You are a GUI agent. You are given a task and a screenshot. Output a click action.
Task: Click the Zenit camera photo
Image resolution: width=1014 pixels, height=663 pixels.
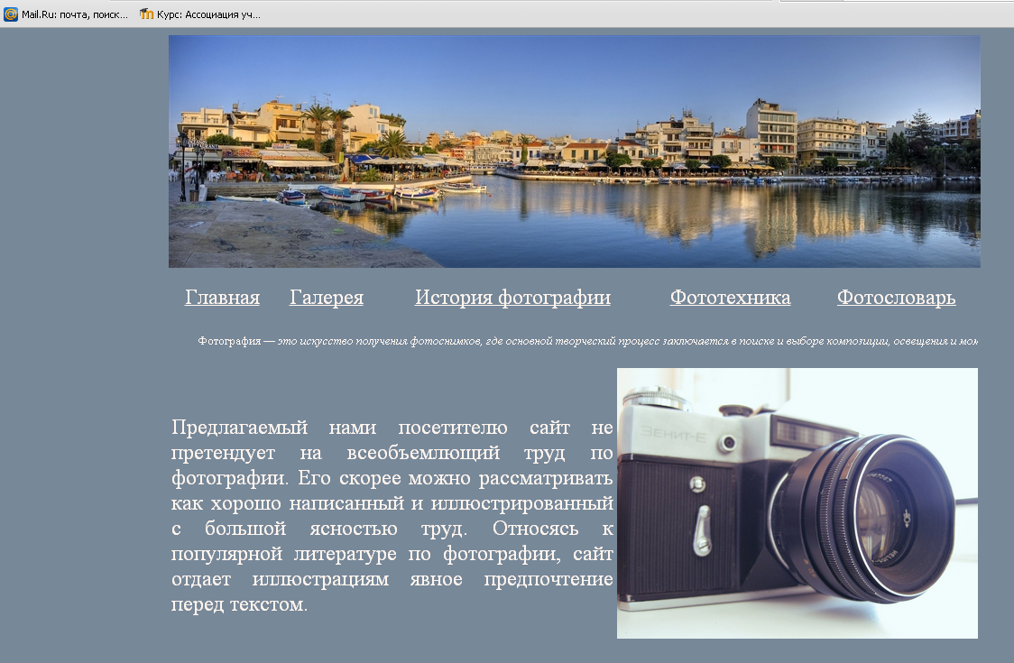[797, 502]
